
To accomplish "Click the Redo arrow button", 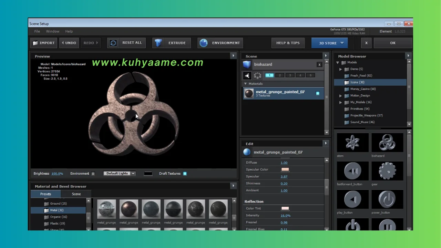I will click(x=91, y=43).
